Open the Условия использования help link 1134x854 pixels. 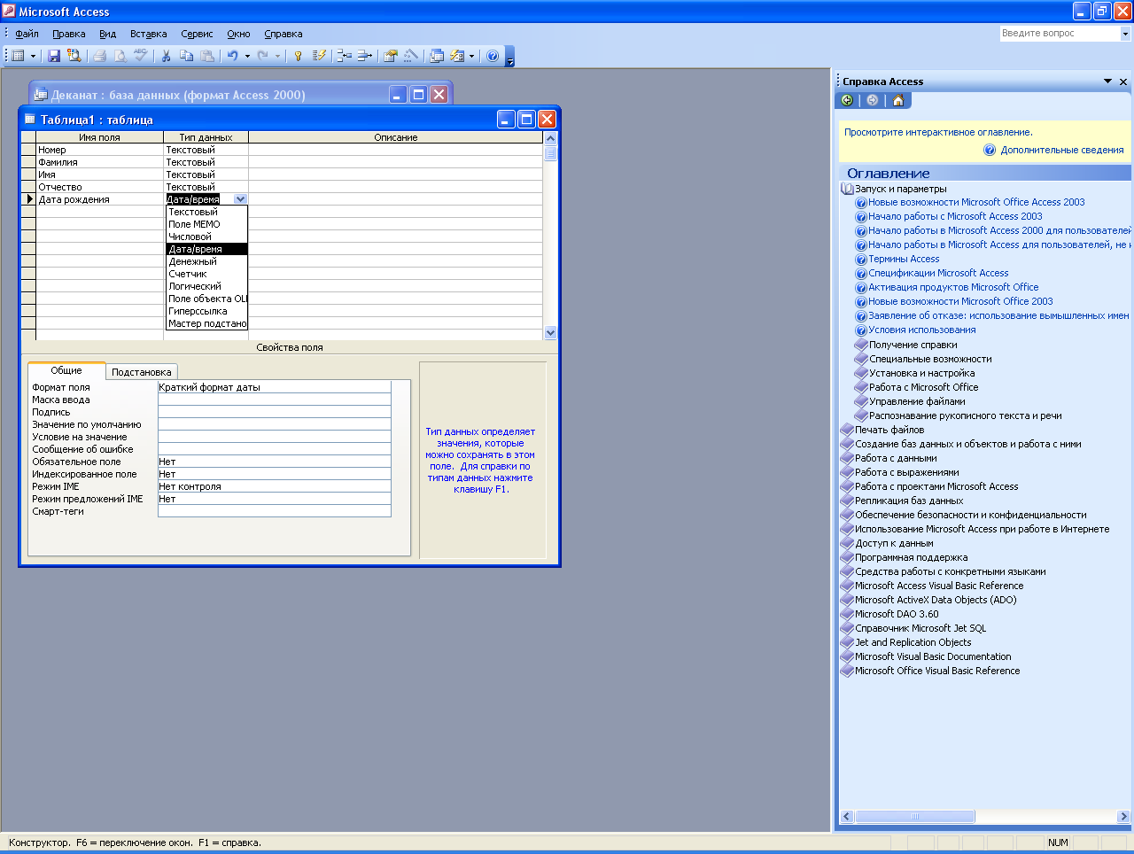click(922, 330)
